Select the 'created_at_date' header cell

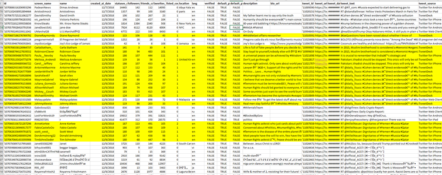point(102,3)
